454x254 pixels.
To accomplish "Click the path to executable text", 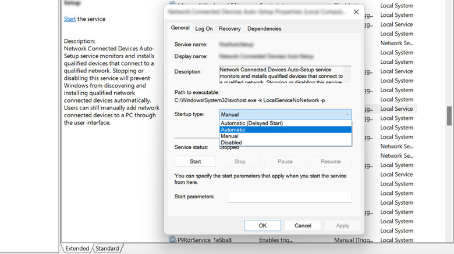I will [250, 100].
